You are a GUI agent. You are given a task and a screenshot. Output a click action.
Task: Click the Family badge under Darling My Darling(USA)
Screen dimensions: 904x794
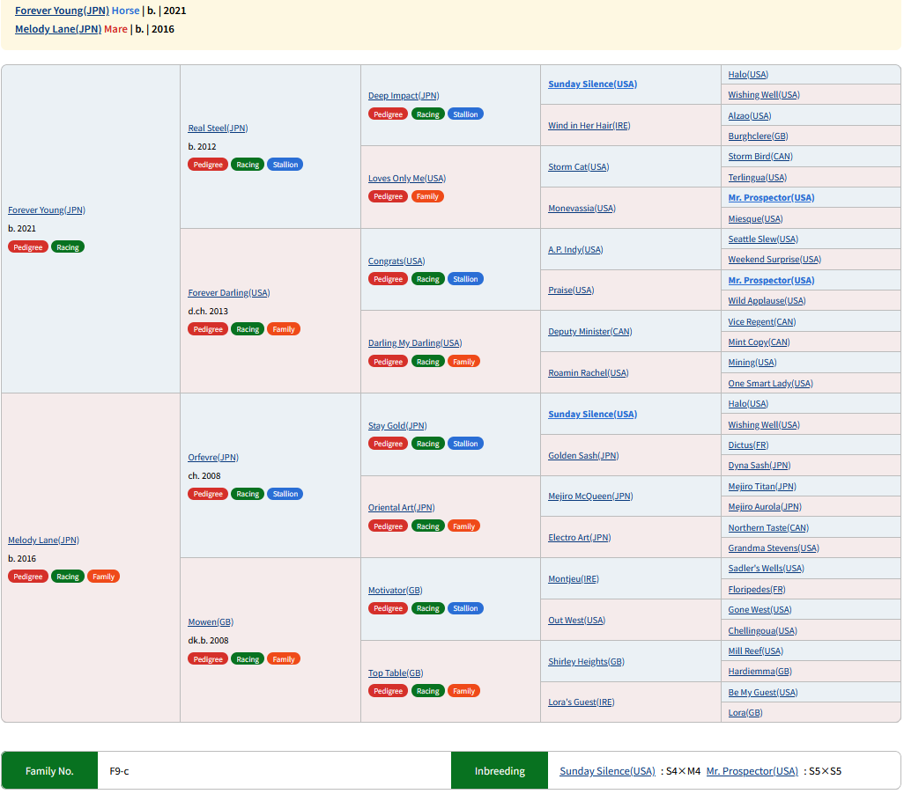(x=463, y=362)
